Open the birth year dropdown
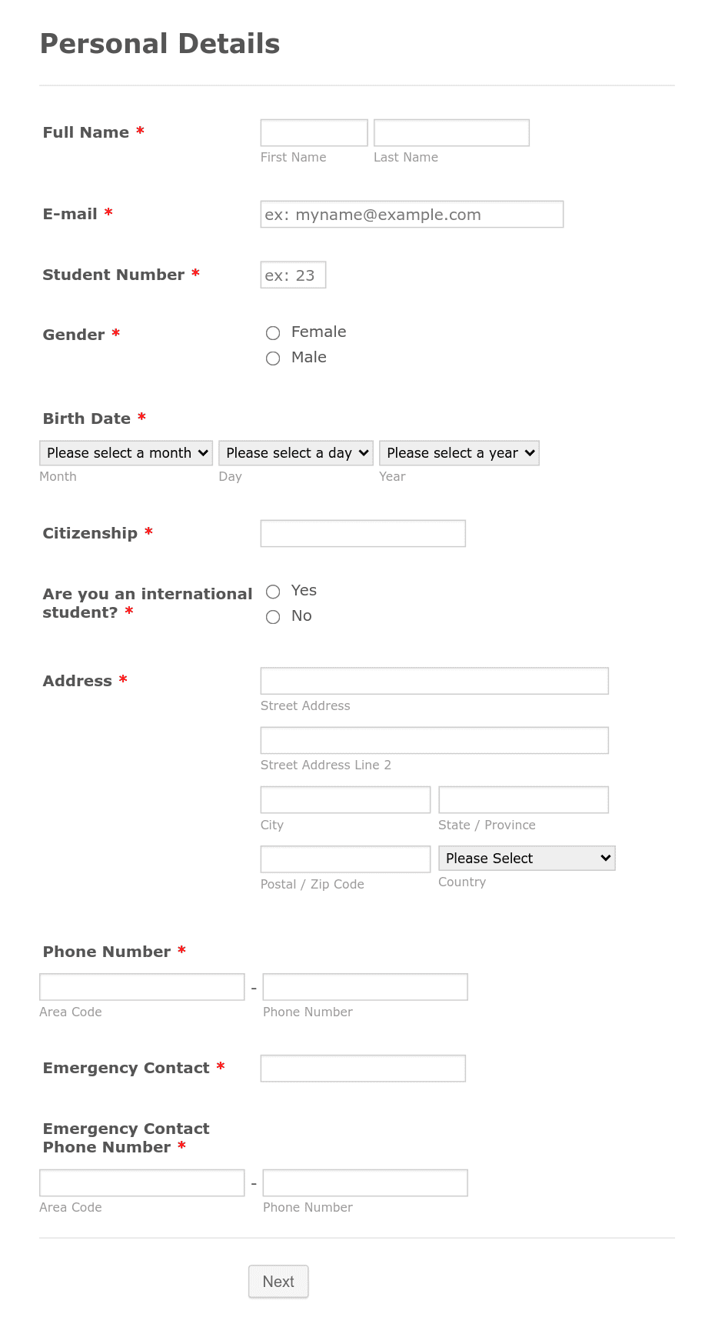715x1324 pixels. tap(458, 453)
